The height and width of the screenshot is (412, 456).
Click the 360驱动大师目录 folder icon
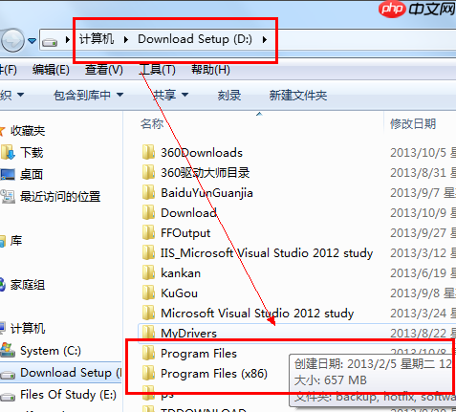click(x=148, y=172)
